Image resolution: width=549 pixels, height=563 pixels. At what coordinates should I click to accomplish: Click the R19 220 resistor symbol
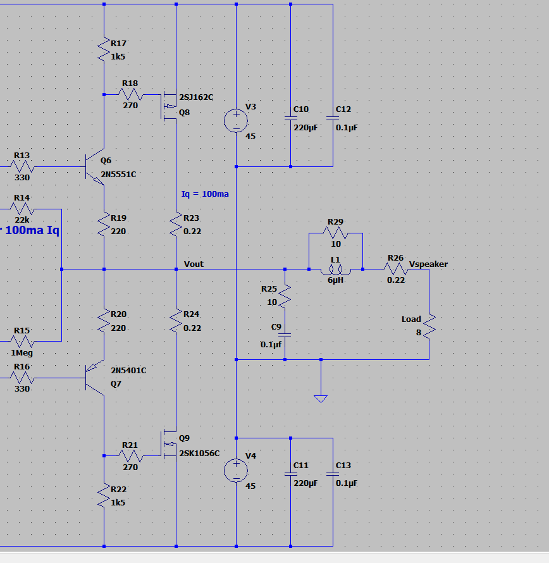point(104,224)
